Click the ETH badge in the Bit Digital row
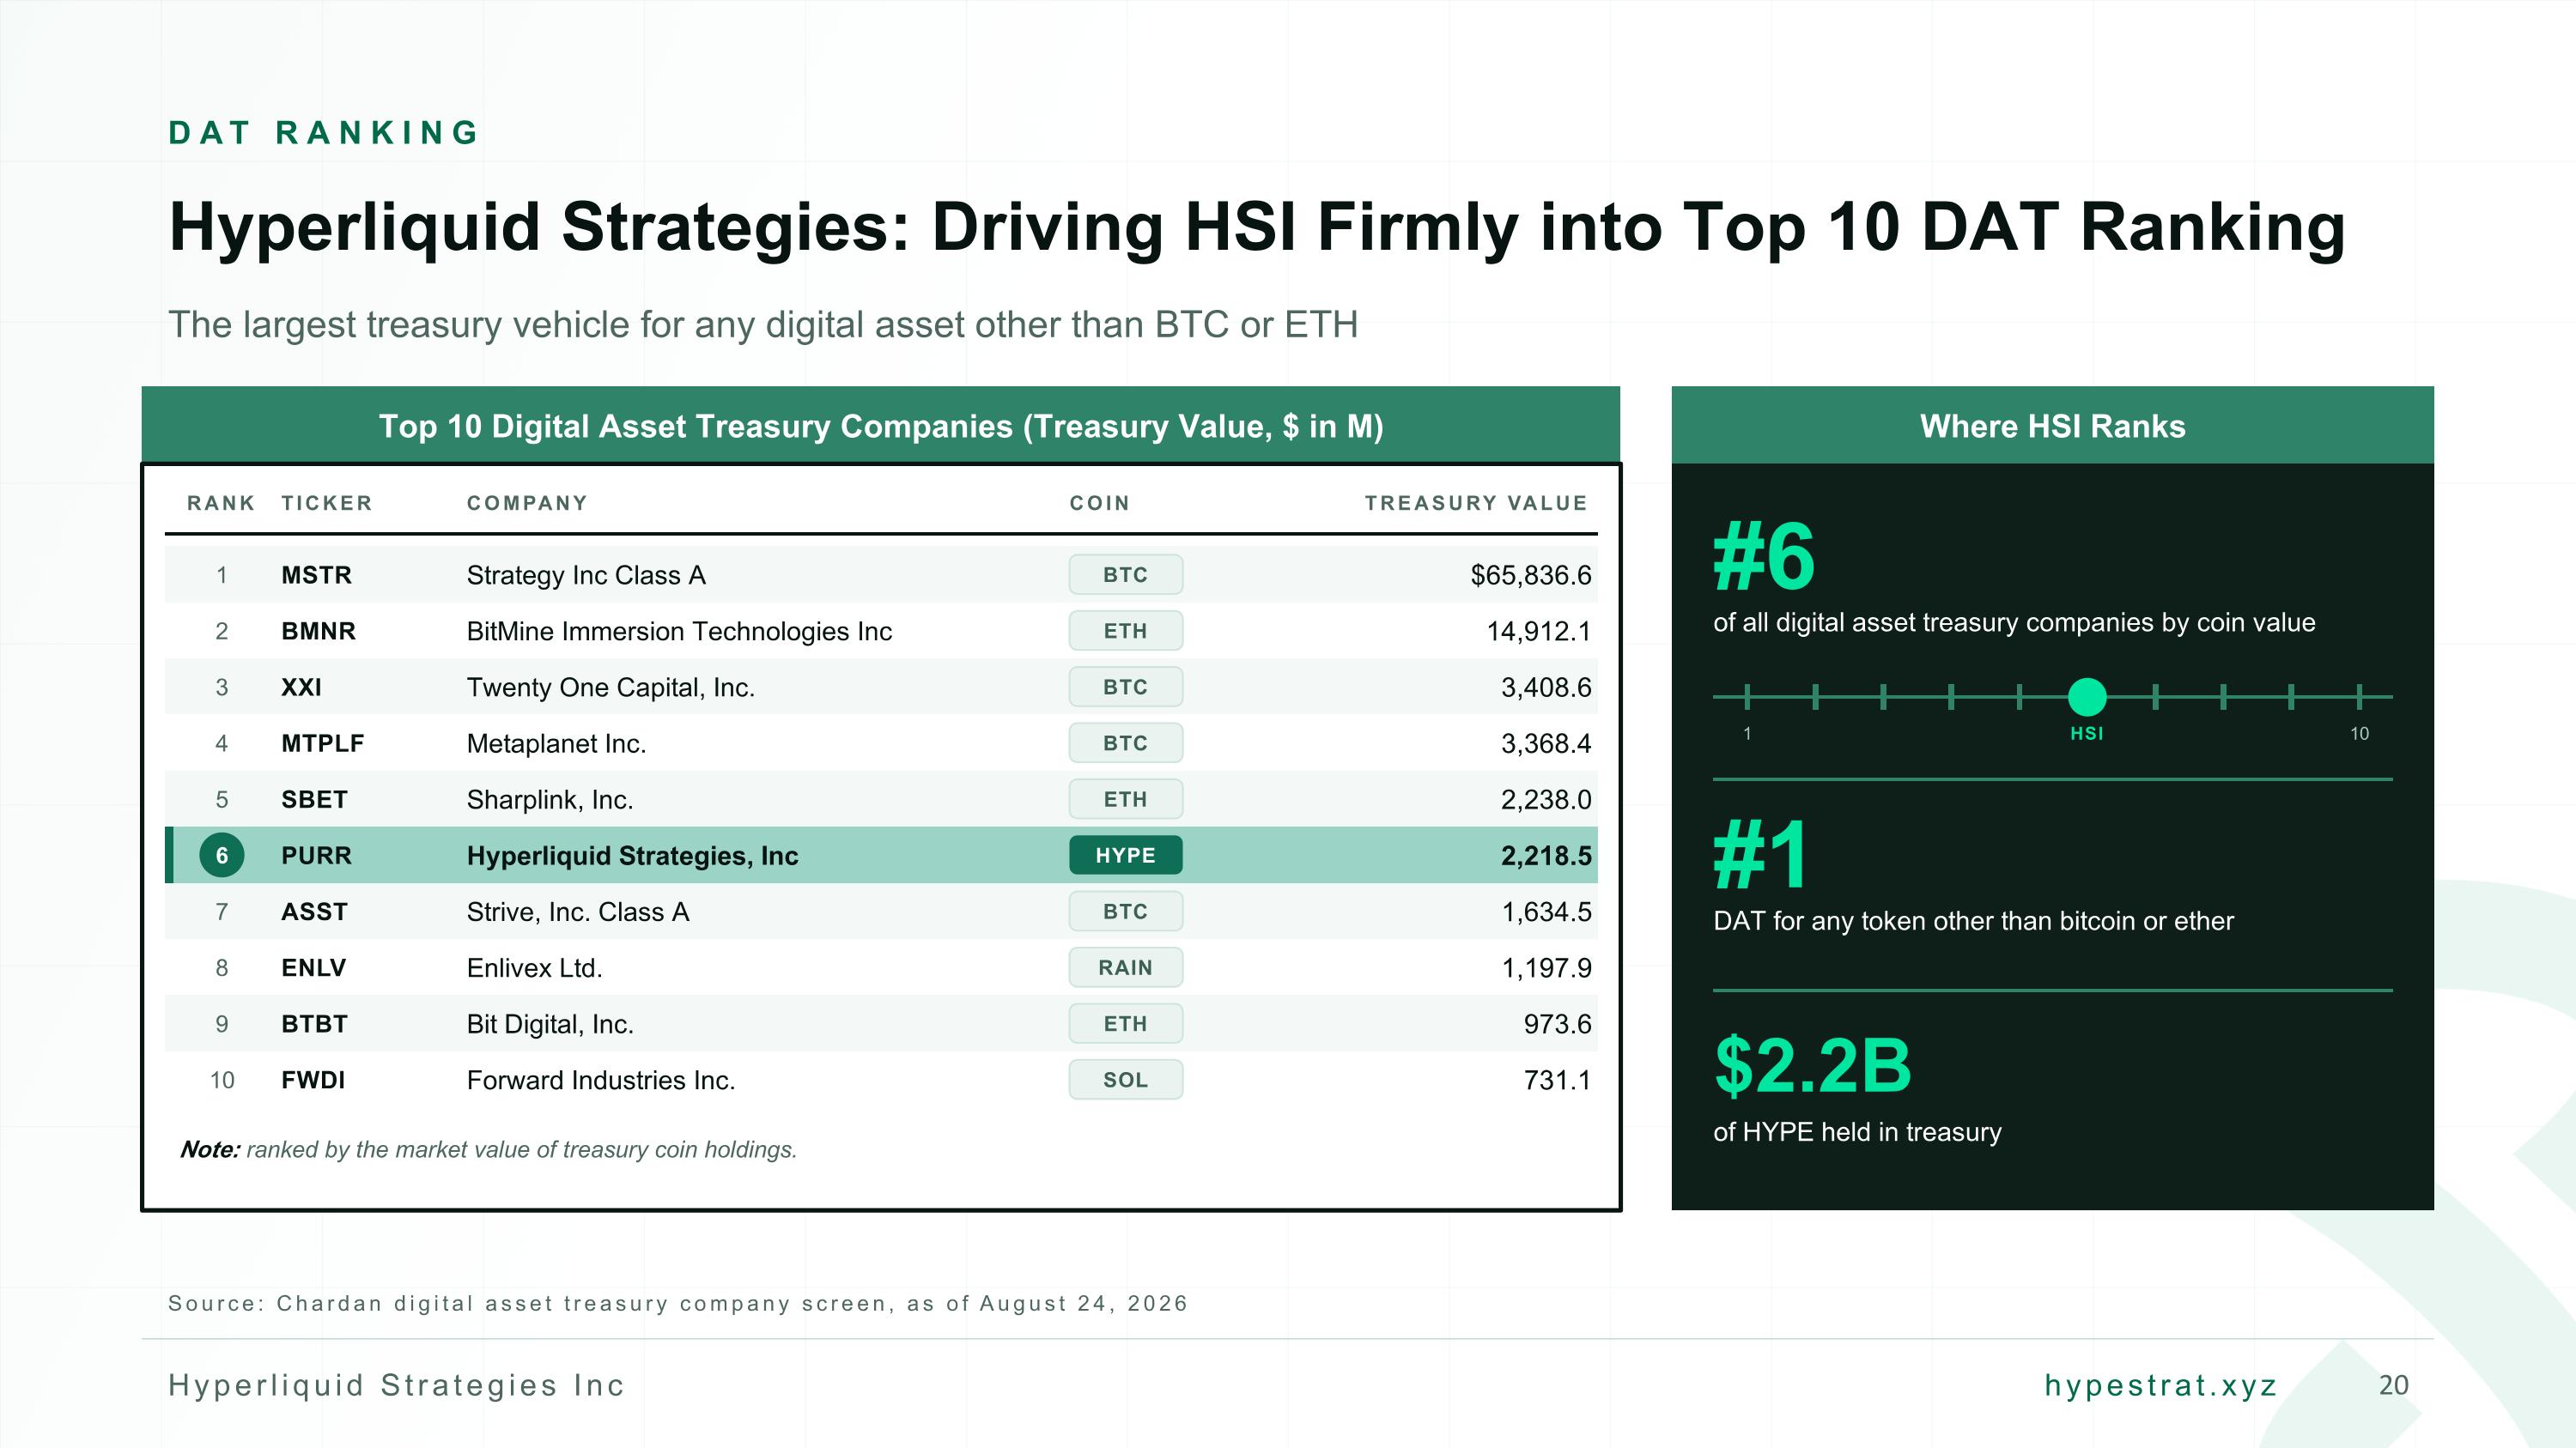2576x1448 pixels. click(1125, 1023)
